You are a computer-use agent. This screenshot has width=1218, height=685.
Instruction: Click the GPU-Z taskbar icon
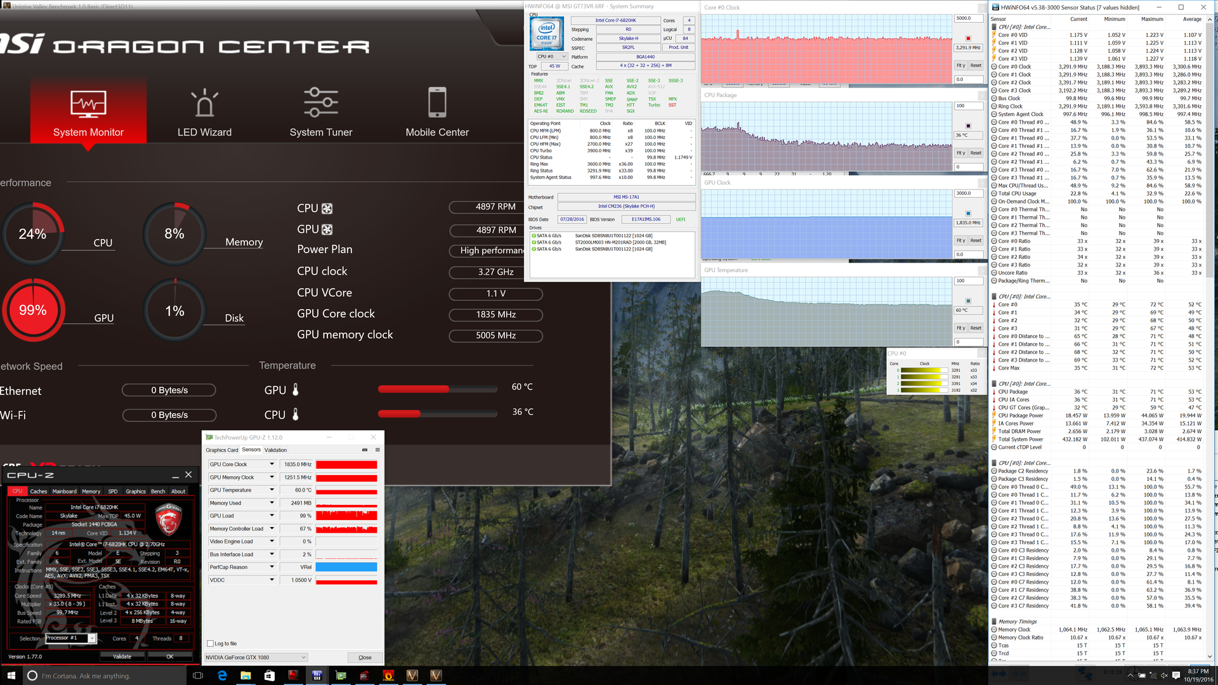coord(341,675)
